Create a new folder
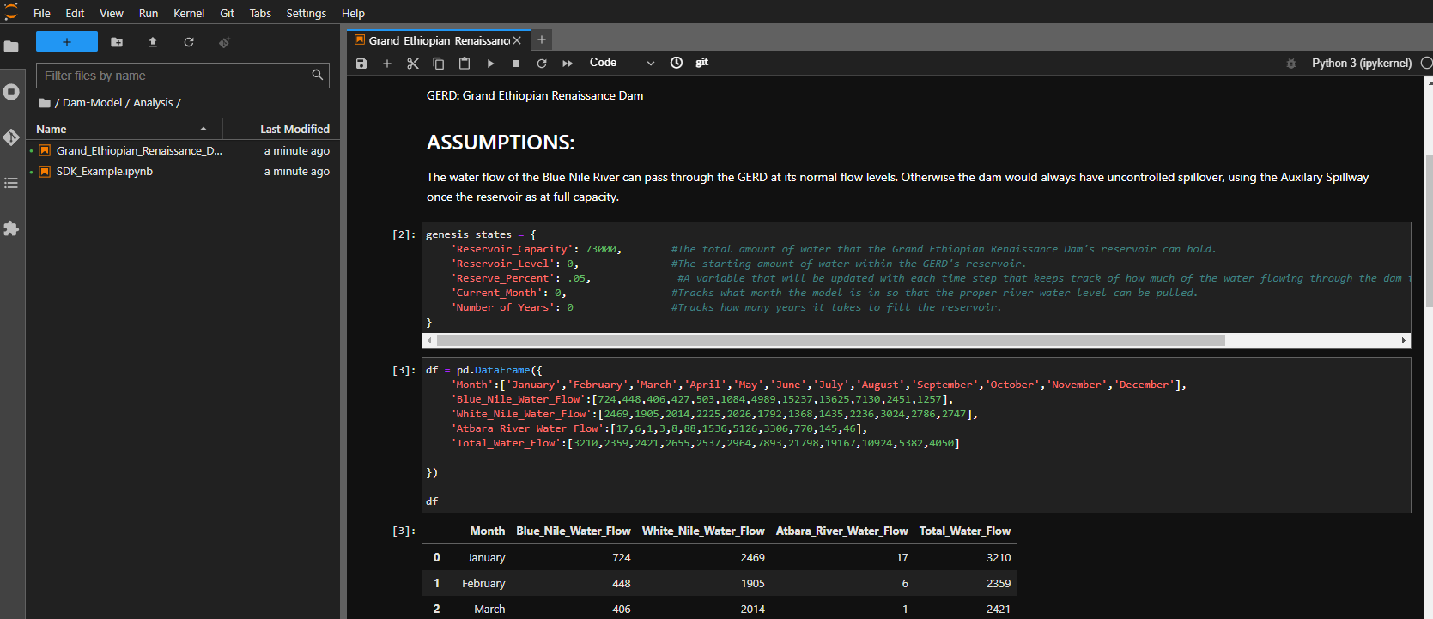1433x619 pixels. coord(117,42)
